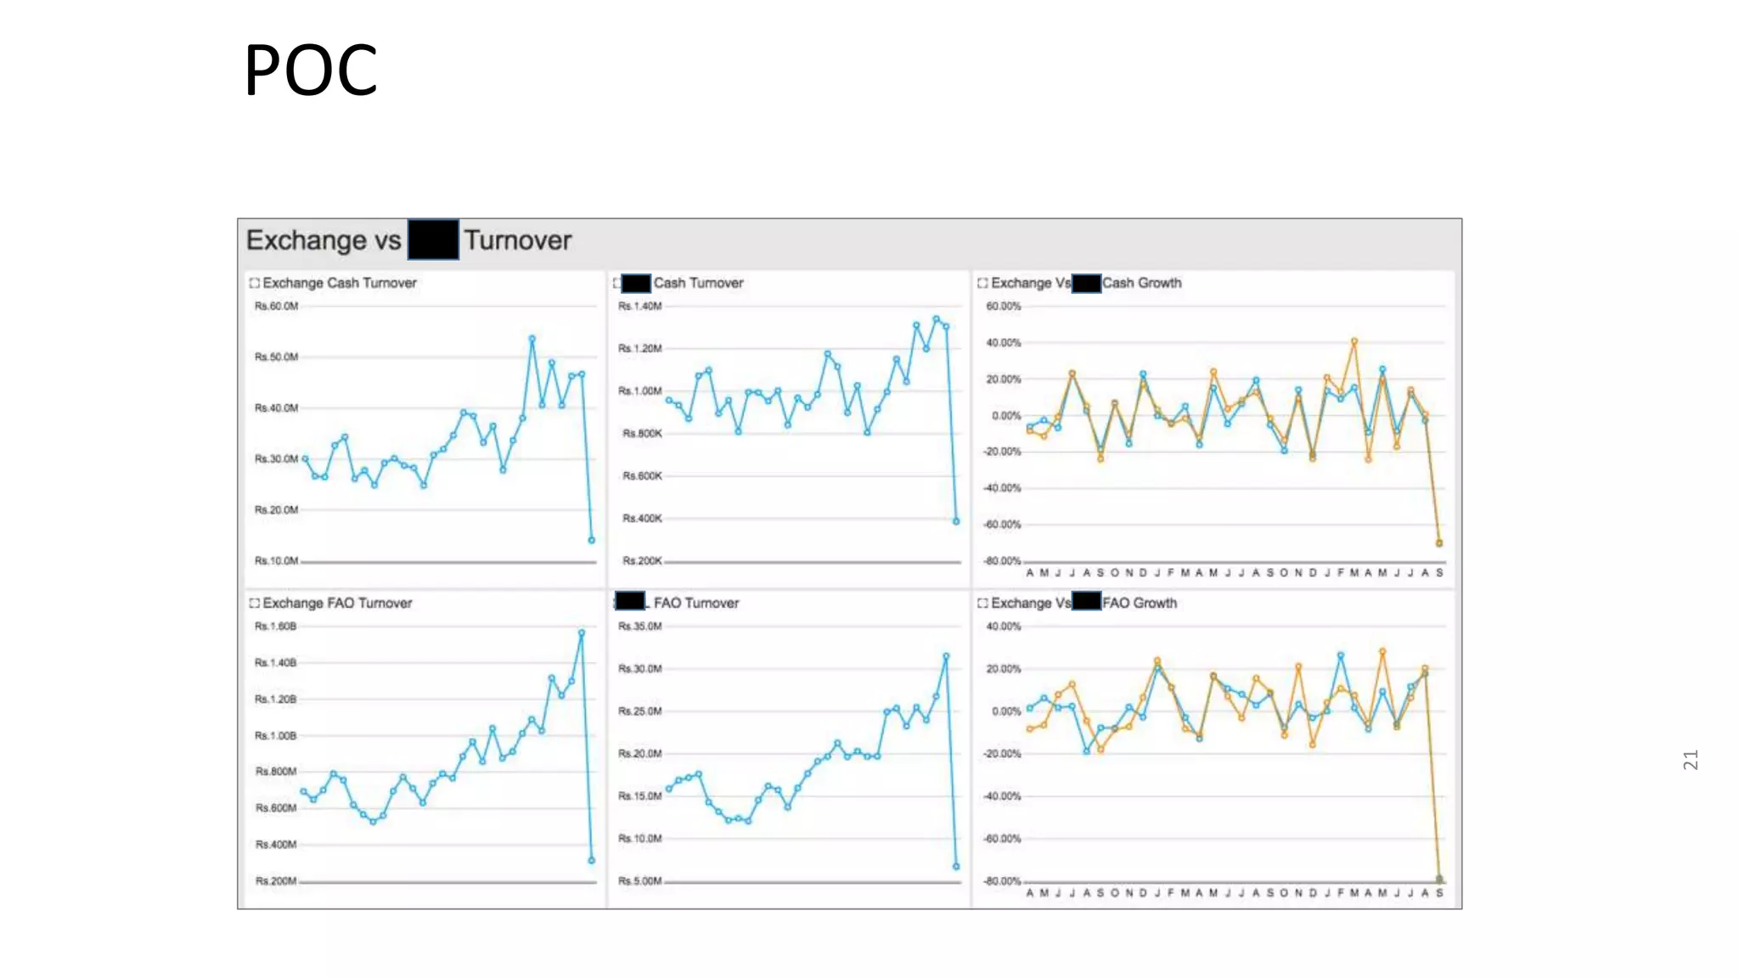Select the 'FAO Turnover' chart title
The height and width of the screenshot is (978, 1739).
(696, 603)
